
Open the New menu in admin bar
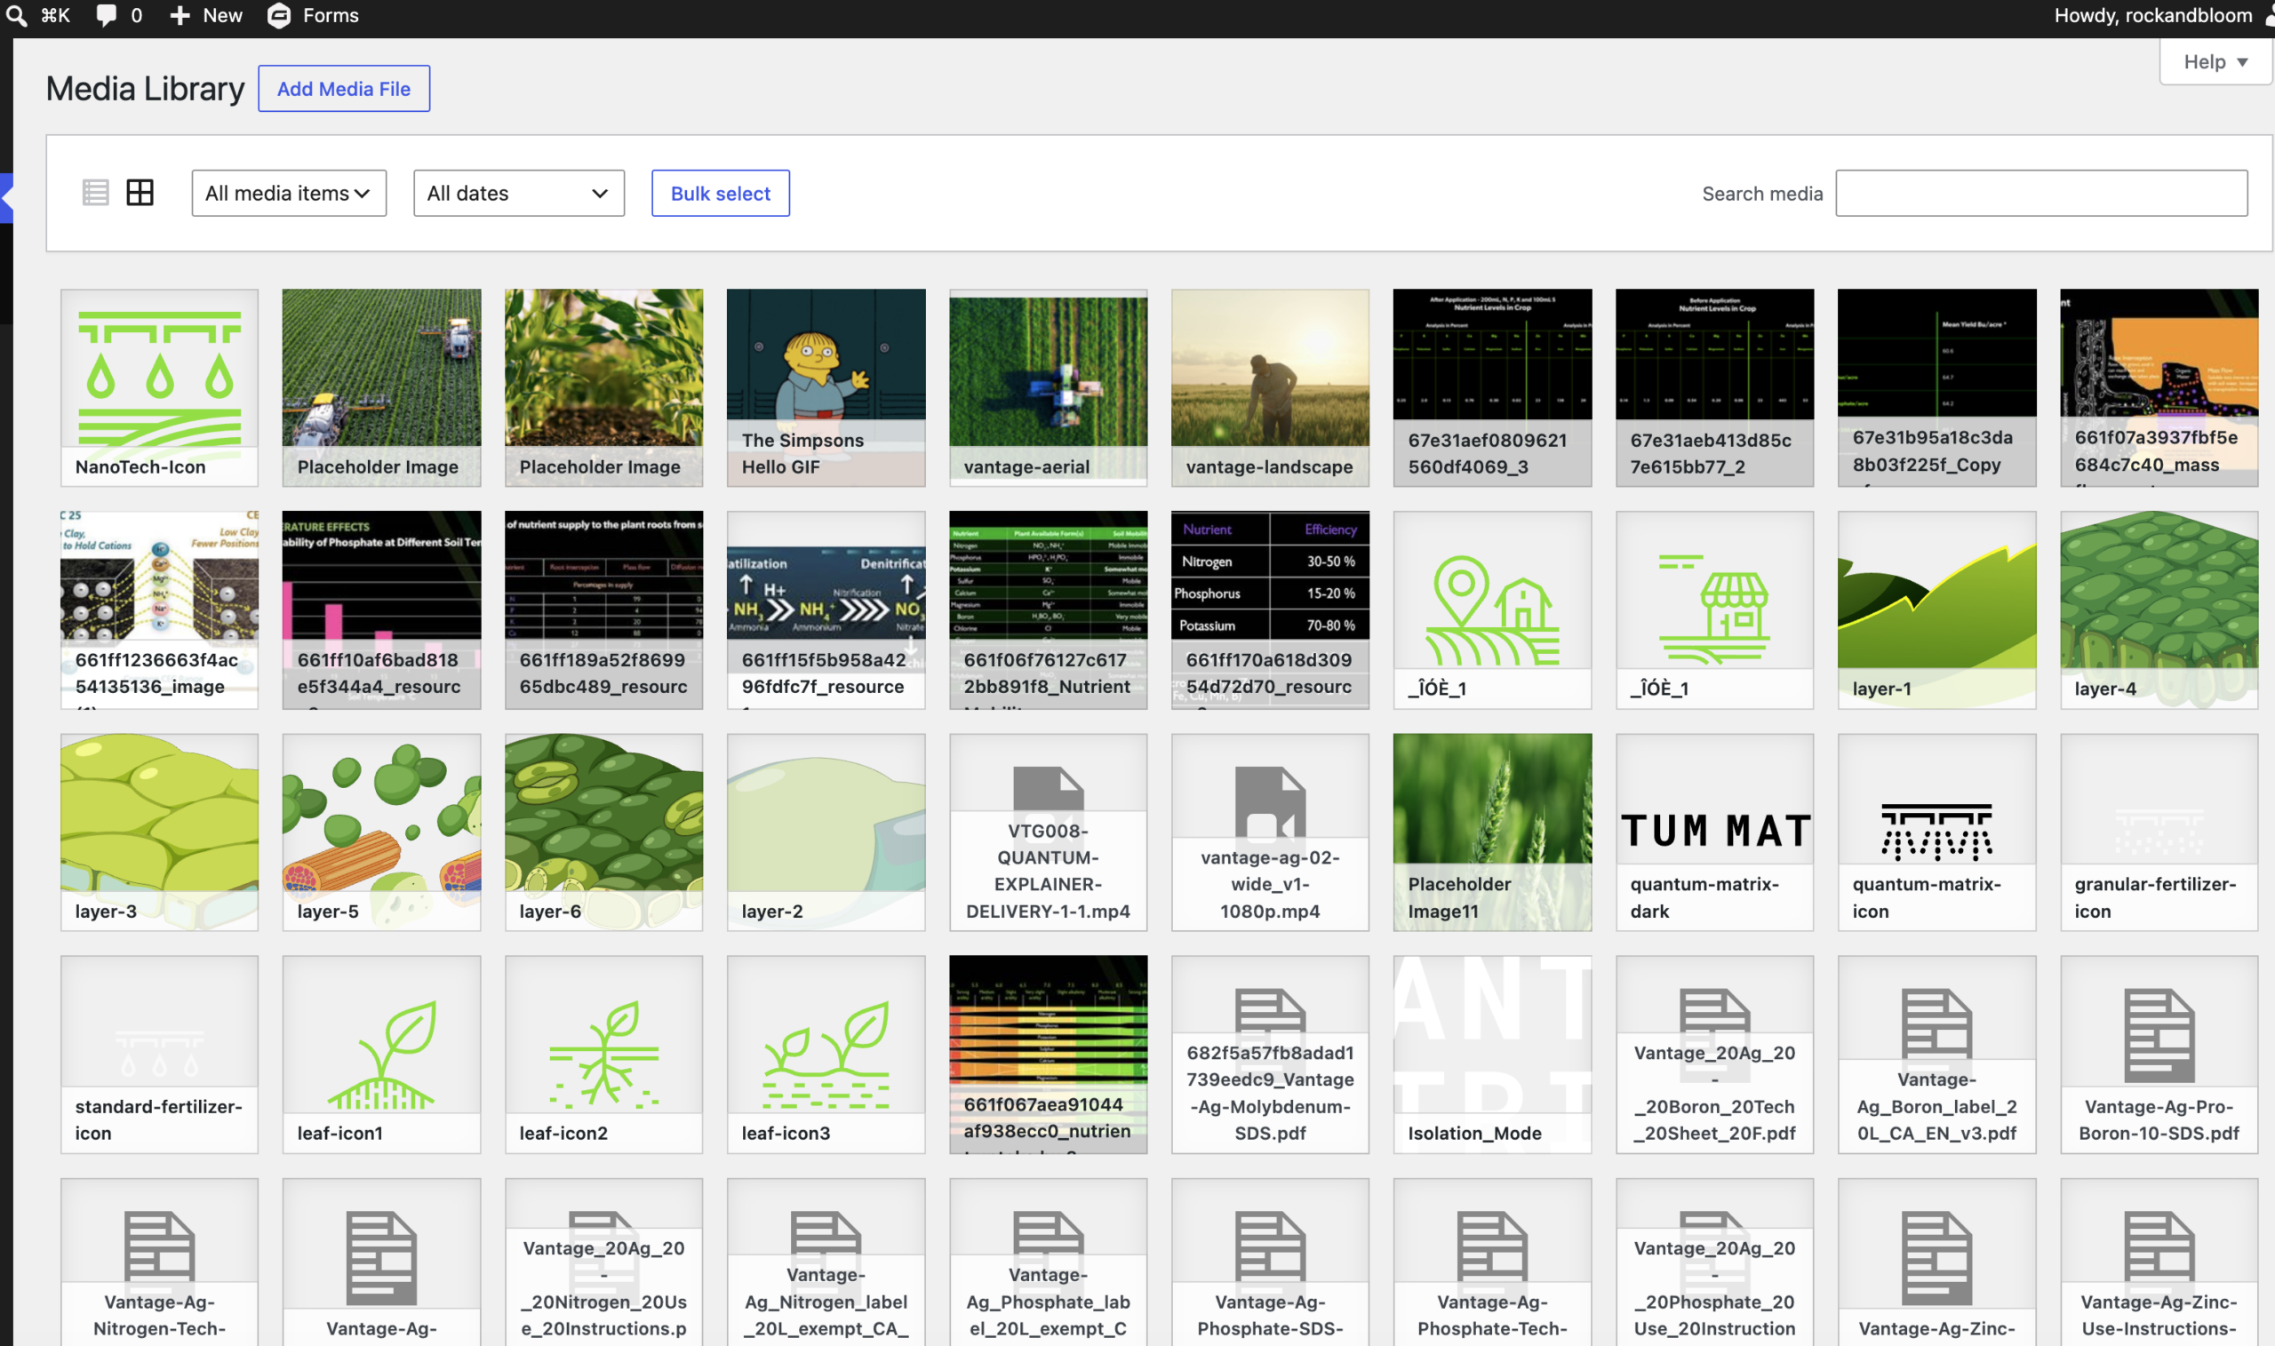click(x=207, y=15)
